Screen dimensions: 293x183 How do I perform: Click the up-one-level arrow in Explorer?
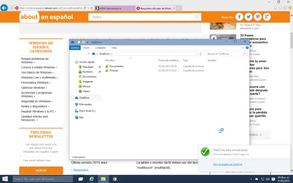[88, 54]
